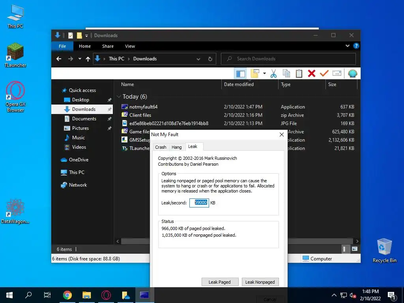Select This PC in navigation pane
Image resolution: width=404 pixels, height=303 pixels.
click(77, 172)
